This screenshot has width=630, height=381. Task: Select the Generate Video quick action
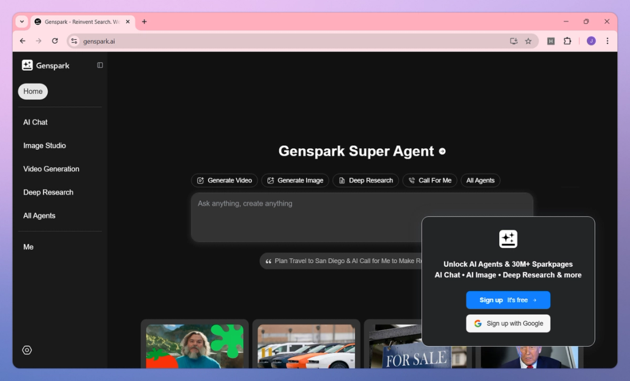(224, 180)
